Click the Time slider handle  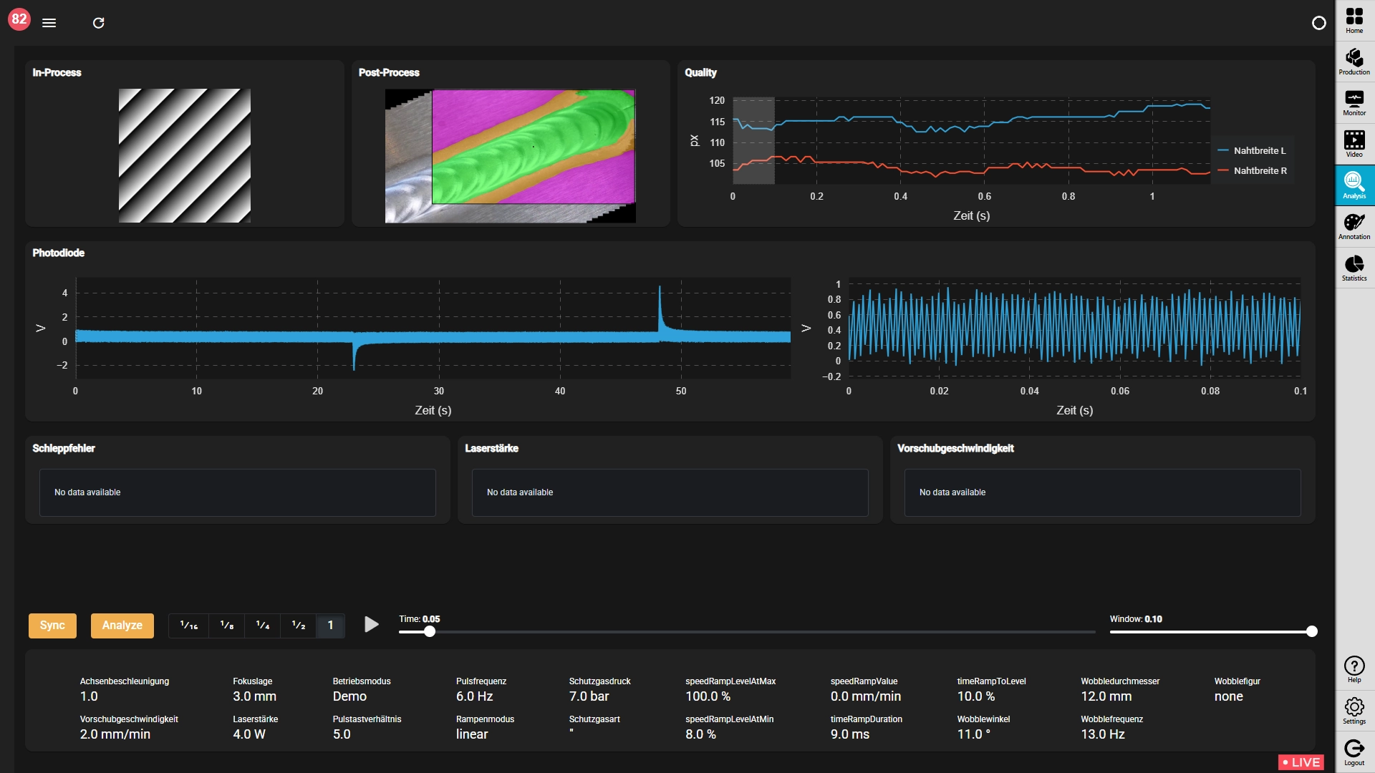click(430, 632)
